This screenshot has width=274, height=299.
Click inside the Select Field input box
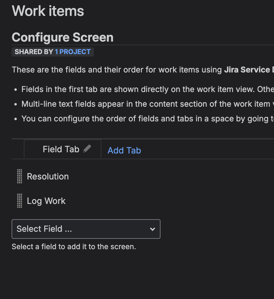point(76,229)
